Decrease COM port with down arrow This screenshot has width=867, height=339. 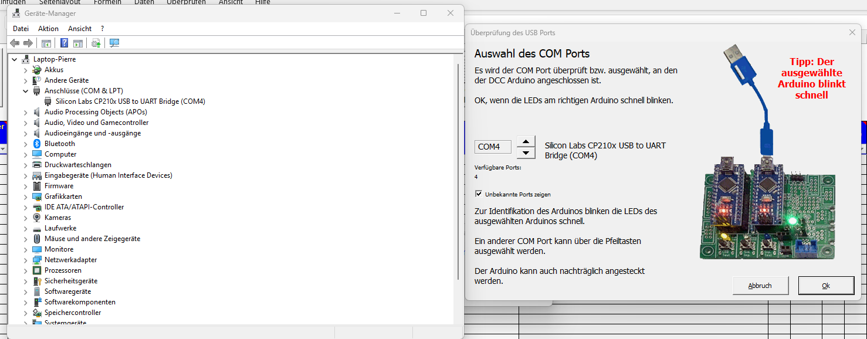pyautogui.click(x=526, y=152)
